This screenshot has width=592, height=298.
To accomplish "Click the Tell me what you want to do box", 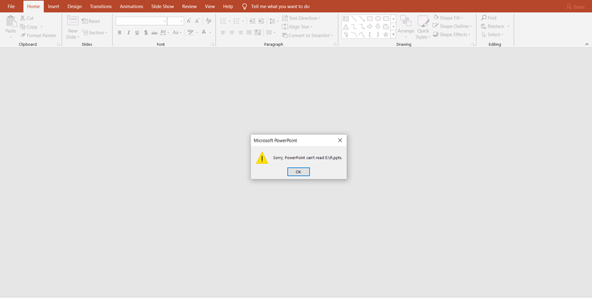I will click(x=276, y=6).
